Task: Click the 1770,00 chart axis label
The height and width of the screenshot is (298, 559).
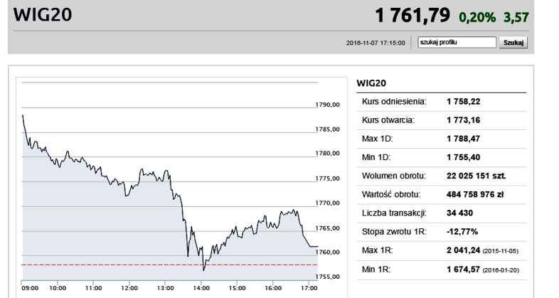Action: 327,203
